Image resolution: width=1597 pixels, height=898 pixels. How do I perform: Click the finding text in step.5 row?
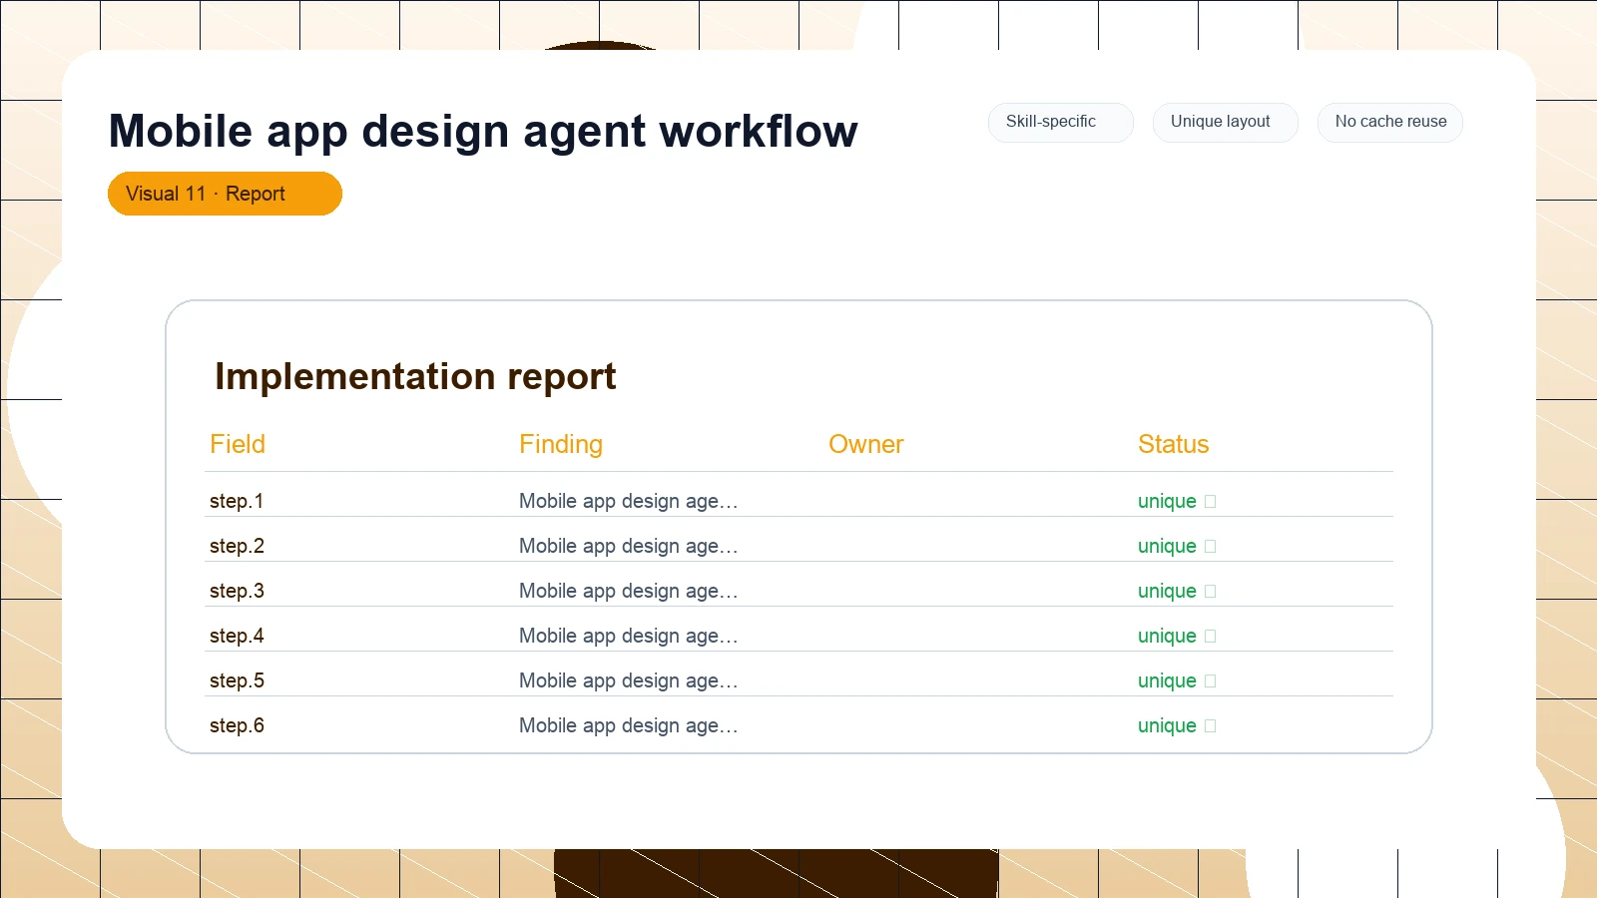click(x=629, y=680)
